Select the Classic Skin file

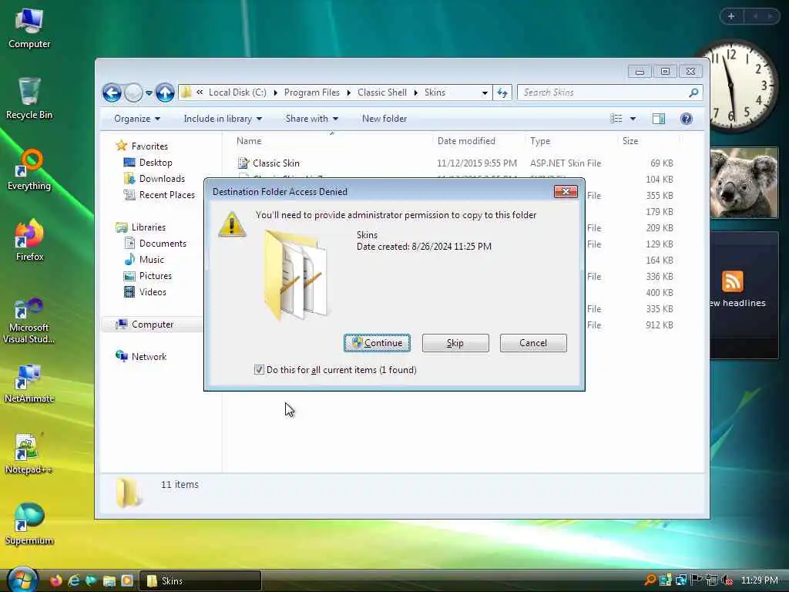(276, 163)
